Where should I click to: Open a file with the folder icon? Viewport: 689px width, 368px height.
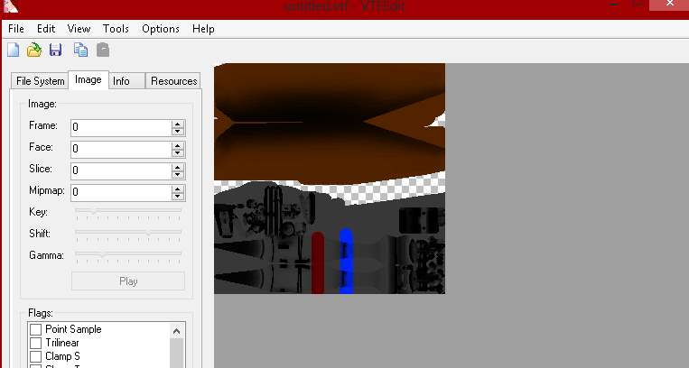click(34, 50)
